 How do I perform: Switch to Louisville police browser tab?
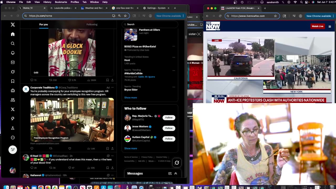pyautogui.click(x=62, y=8)
